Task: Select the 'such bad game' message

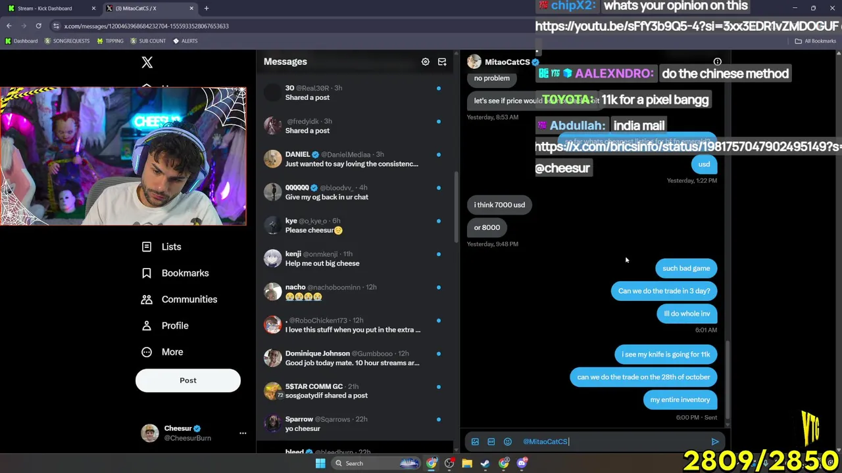Action: coord(686,268)
